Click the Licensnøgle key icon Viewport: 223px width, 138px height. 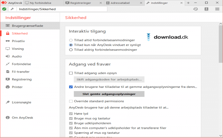(8, 102)
